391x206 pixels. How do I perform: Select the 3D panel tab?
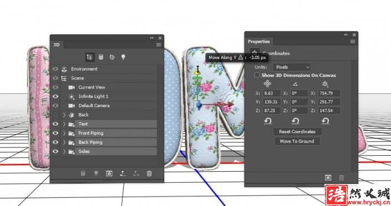pyautogui.click(x=57, y=45)
